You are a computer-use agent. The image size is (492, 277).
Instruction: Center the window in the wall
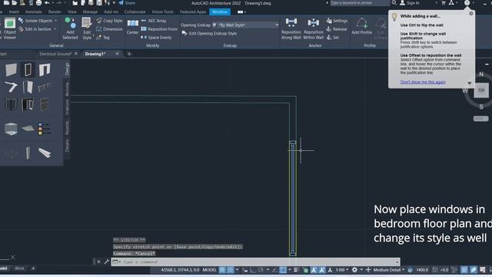point(133,26)
